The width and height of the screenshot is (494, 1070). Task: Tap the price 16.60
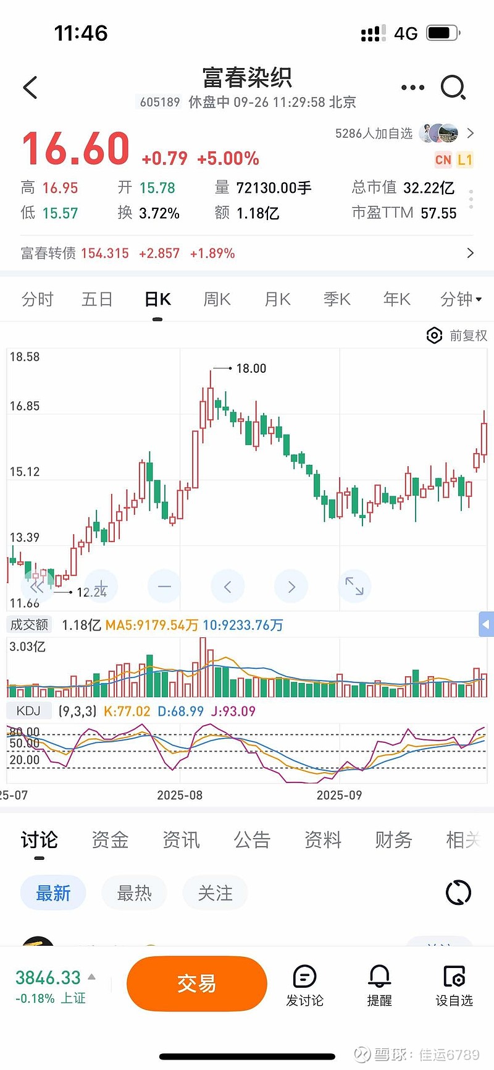click(76, 149)
